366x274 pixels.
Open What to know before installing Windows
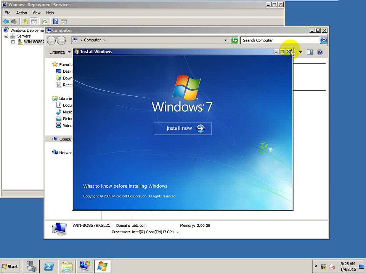[x=125, y=186]
